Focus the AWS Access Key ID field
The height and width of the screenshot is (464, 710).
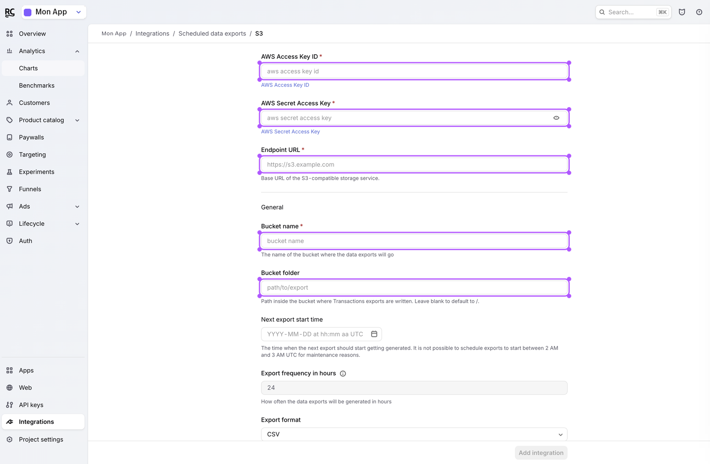pos(414,71)
